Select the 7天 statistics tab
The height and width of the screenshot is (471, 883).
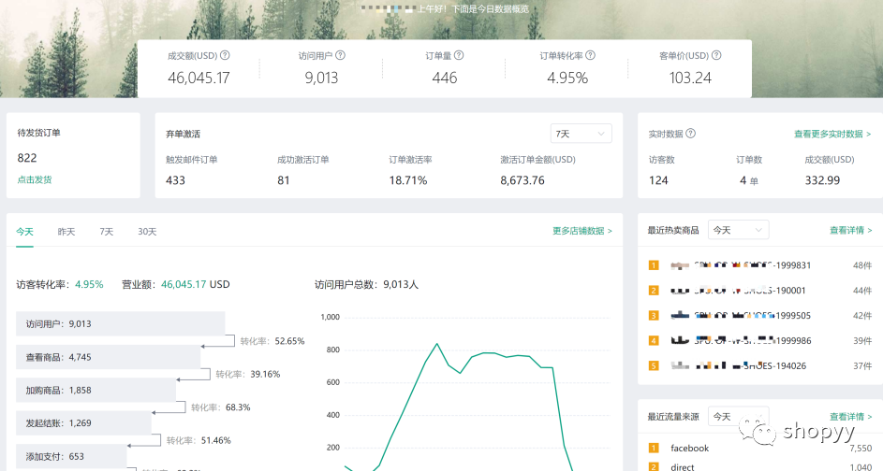click(x=107, y=232)
